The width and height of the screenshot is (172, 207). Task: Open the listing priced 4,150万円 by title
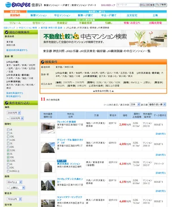pos(70,180)
